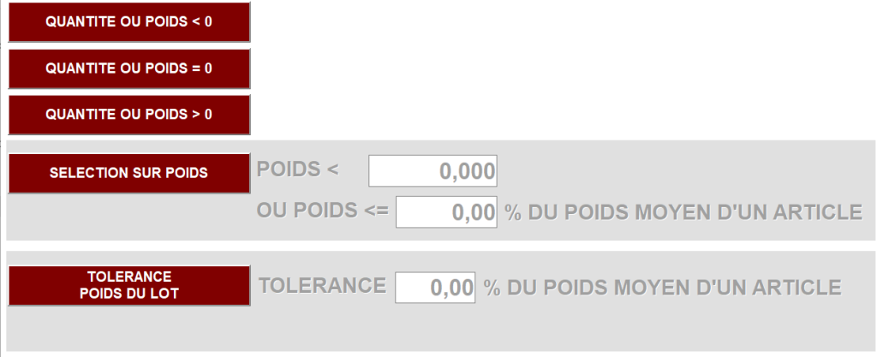Click the TOLERANCE POIDS DU LOT button
Viewport: 877px width, 357px height.
(x=128, y=285)
